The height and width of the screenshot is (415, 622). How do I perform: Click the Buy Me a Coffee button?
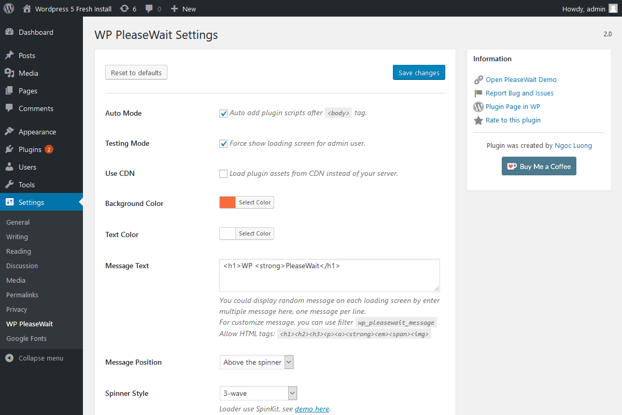(x=539, y=165)
